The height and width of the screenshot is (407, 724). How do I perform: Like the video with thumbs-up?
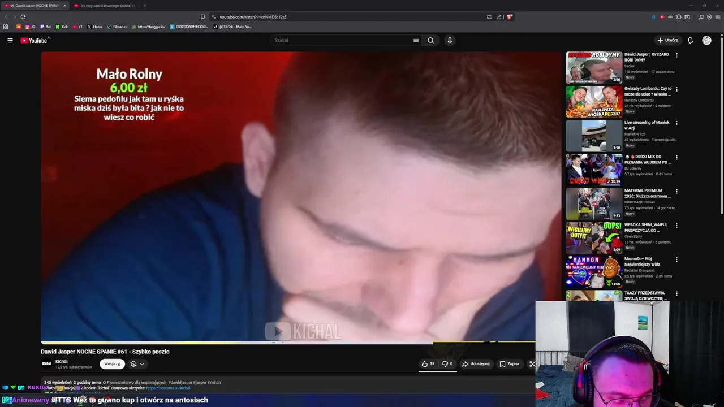pos(428,364)
